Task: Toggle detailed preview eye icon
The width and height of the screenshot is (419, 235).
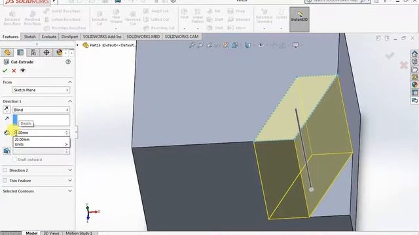Action: tap(23, 70)
